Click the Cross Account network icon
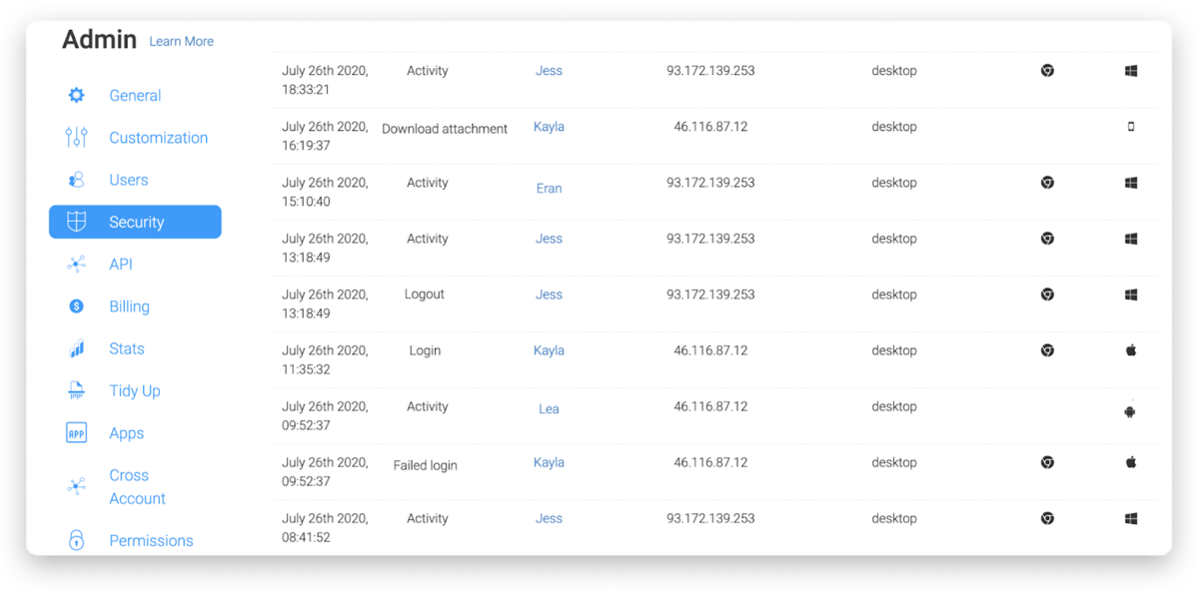This screenshot has height=595, width=1199. coord(76,486)
